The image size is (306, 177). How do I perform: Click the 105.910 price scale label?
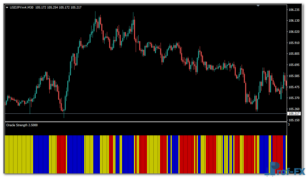tap(294, 43)
